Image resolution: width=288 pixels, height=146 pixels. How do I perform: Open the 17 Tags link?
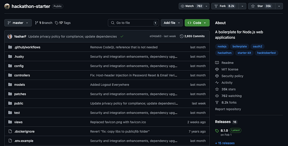click(x=63, y=23)
